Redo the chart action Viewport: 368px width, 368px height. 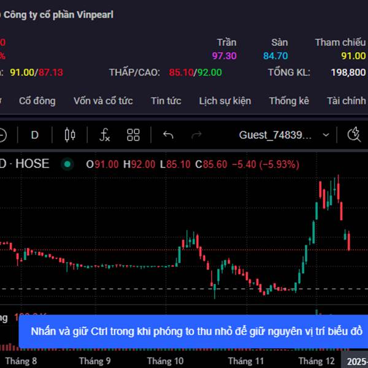[x=196, y=135]
